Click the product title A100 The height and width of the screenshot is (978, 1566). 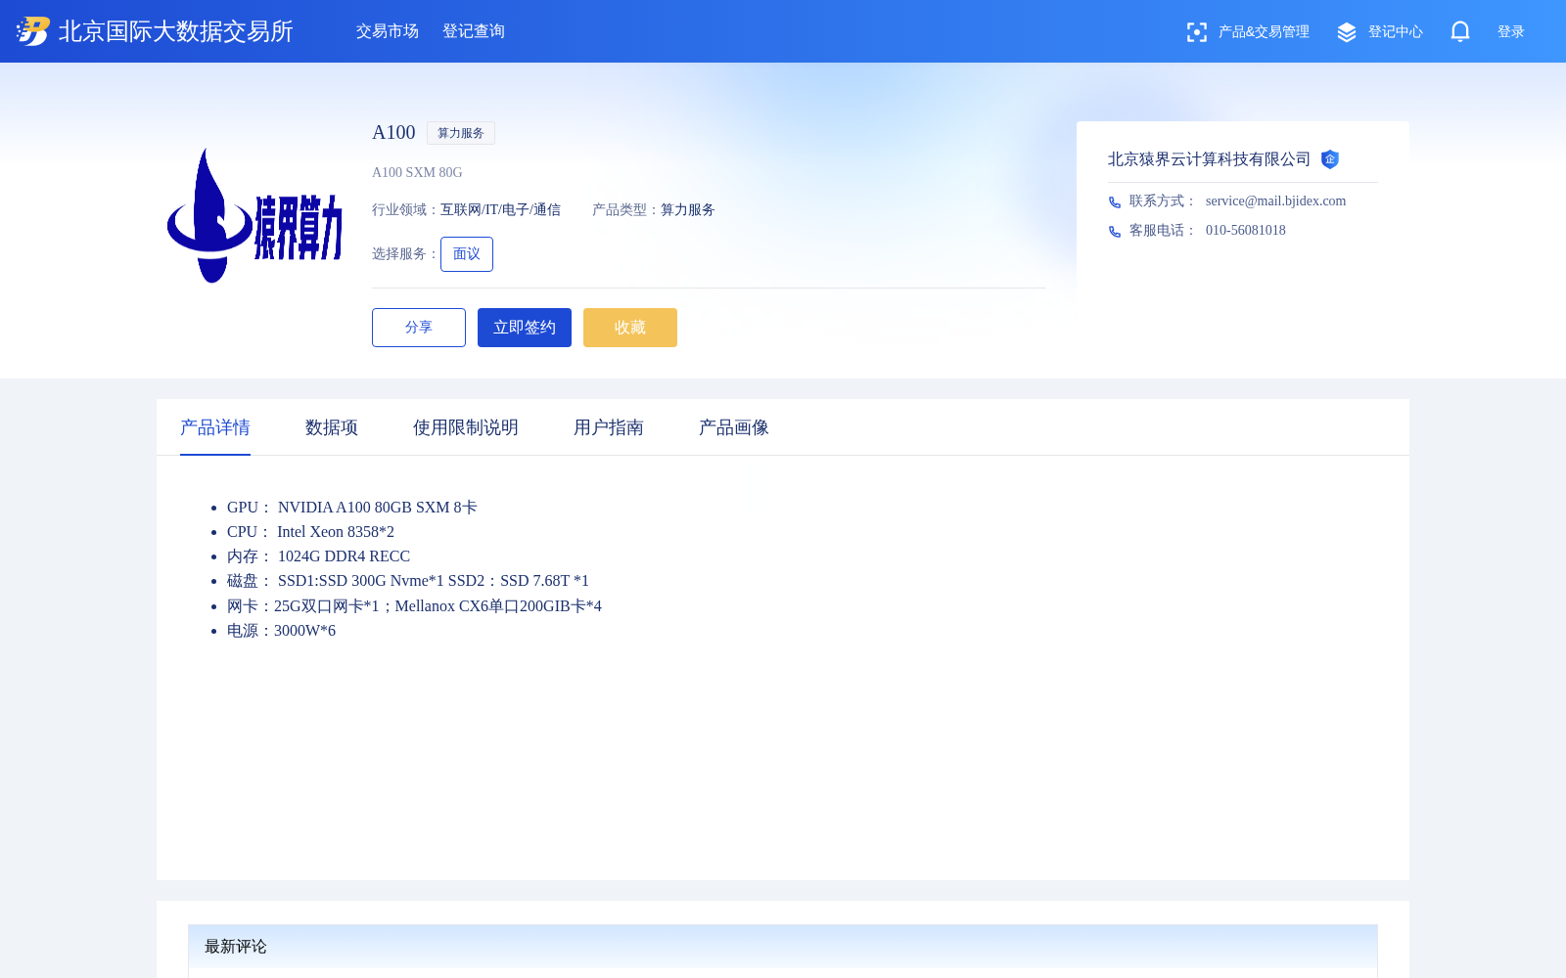pos(393,132)
